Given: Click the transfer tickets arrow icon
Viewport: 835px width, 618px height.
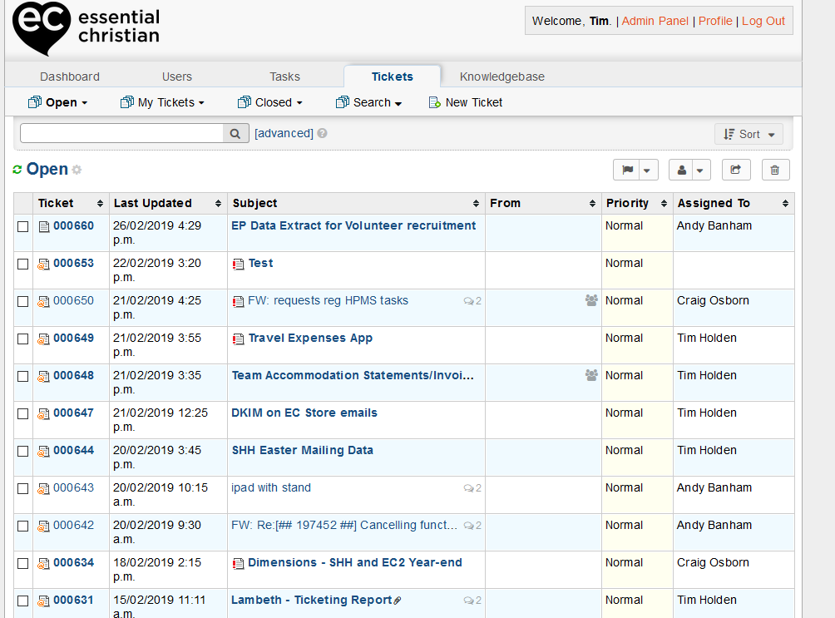Looking at the screenshot, I should (735, 170).
